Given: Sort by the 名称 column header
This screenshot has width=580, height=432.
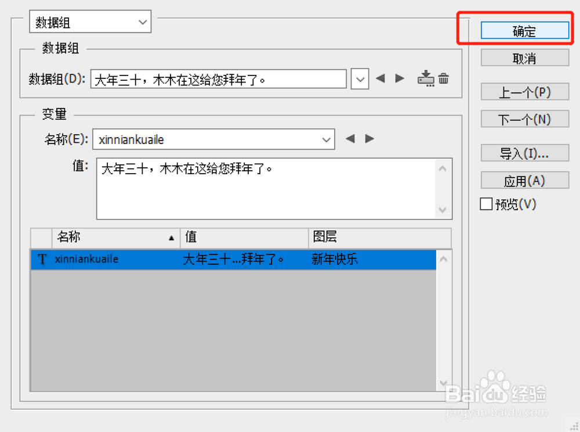Looking at the screenshot, I should (x=116, y=237).
